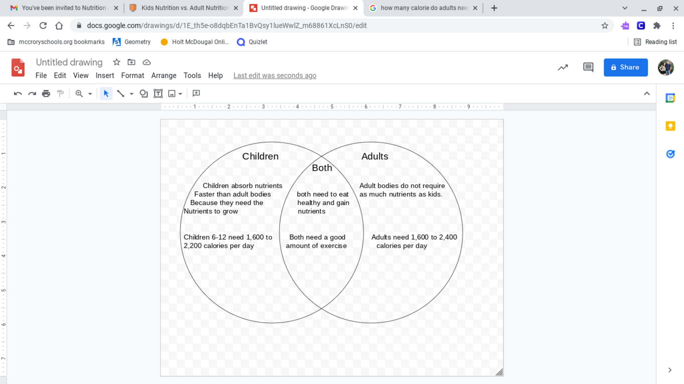Click the Redo arrow icon
Screen dimensions: 684x384
coord(32,94)
